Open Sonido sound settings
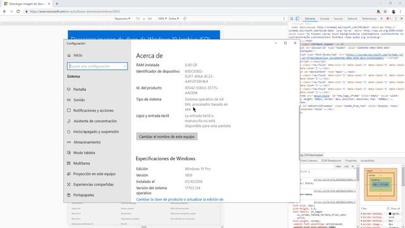 pos(79,100)
